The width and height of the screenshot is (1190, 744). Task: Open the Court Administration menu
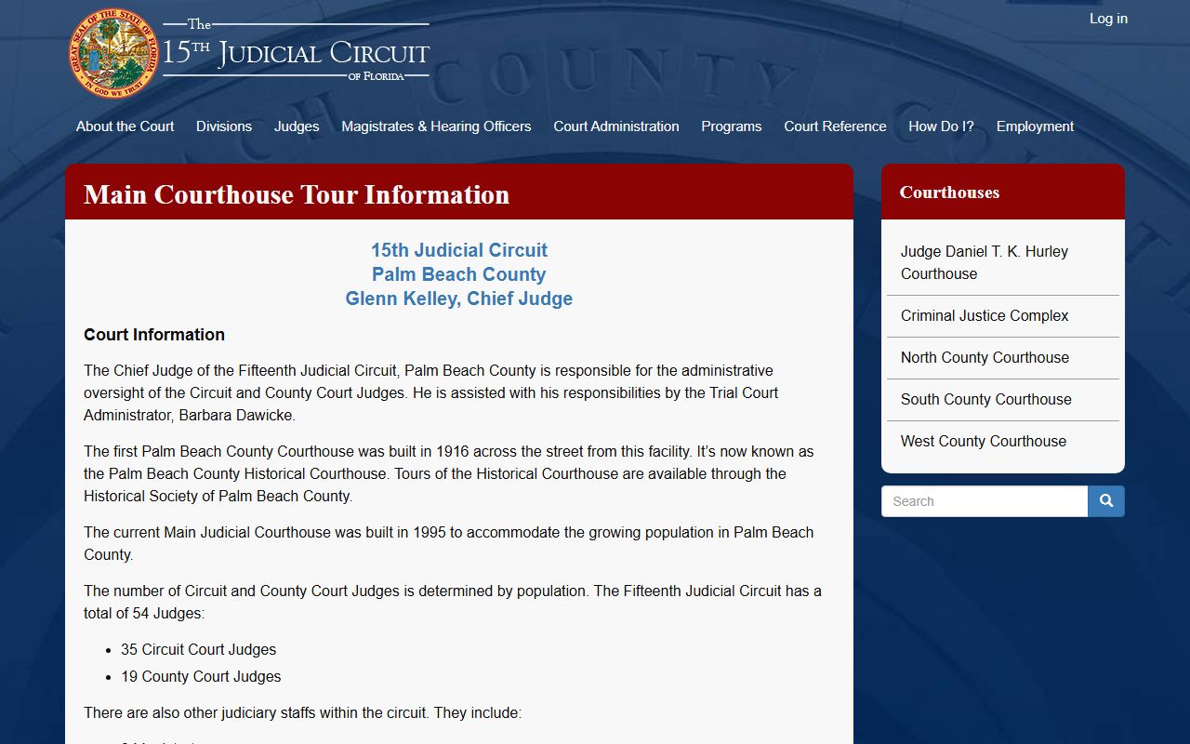click(x=616, y=126)
